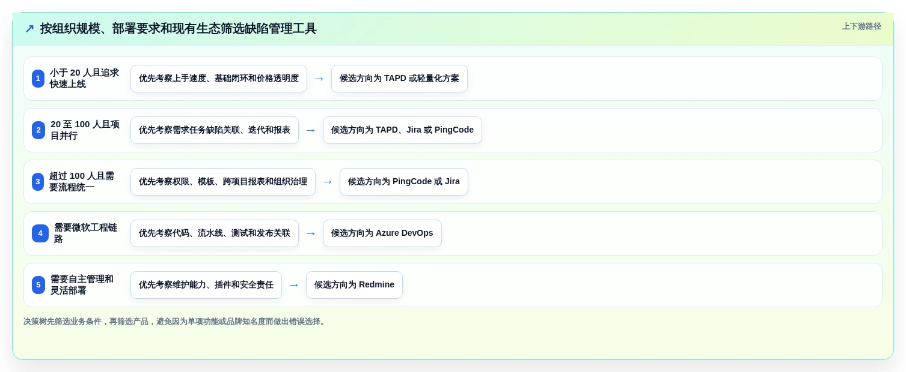
Task: Click 优先考察需求任务缺陷关联、迭代和报表 box
Action: pos(215,130)
